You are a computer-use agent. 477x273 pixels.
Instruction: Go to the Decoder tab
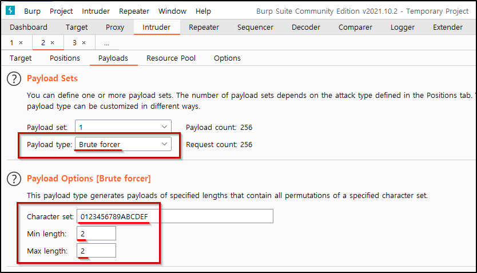(306, 27)
